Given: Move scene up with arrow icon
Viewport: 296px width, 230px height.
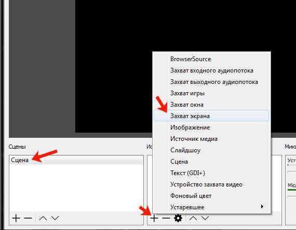Looking at the screenshot, I should [x=43, y=218].
